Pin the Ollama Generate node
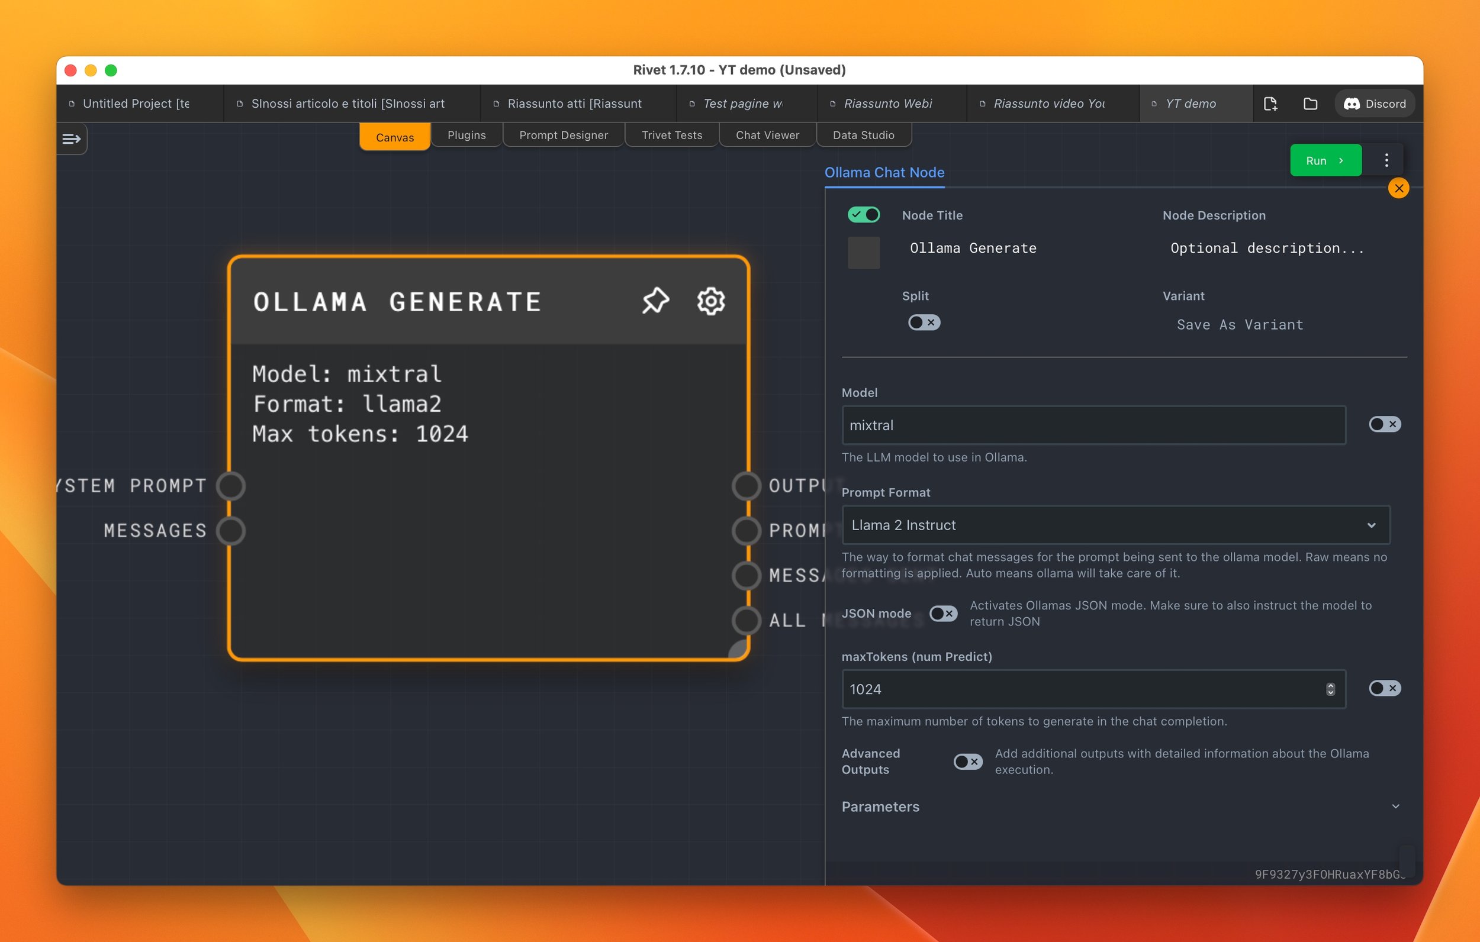1480x942 pixels. point(655,301)
